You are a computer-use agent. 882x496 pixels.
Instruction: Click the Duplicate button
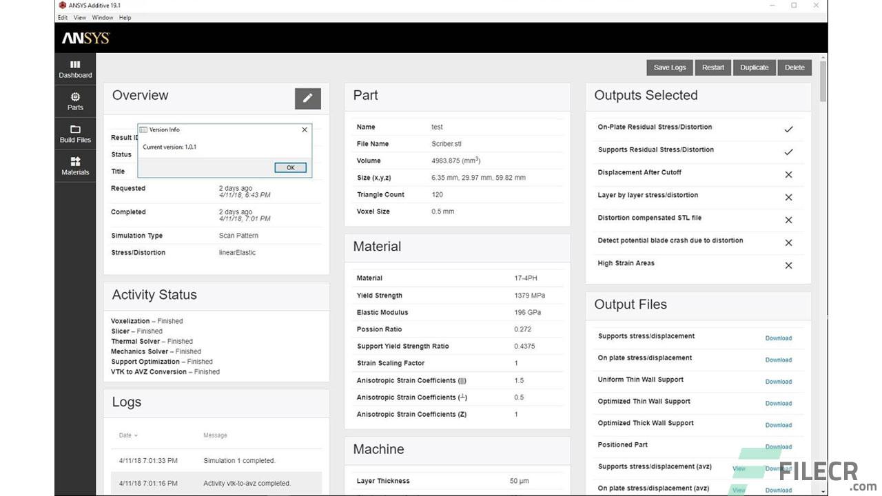pos(755,68)
